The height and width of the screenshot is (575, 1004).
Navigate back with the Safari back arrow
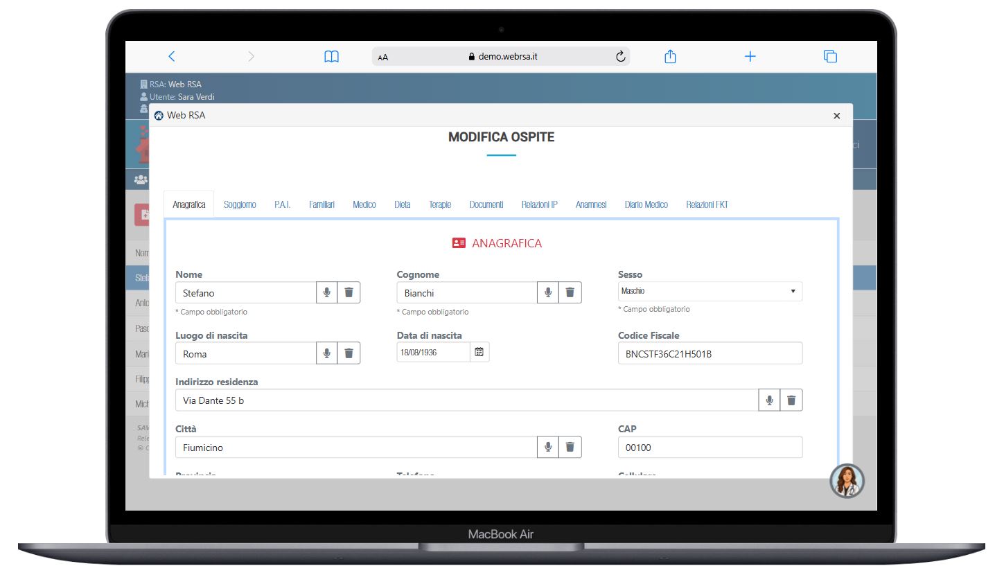coord(172,57)
